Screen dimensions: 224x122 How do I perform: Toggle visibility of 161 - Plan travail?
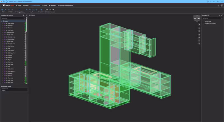click(x=24, y=23)
